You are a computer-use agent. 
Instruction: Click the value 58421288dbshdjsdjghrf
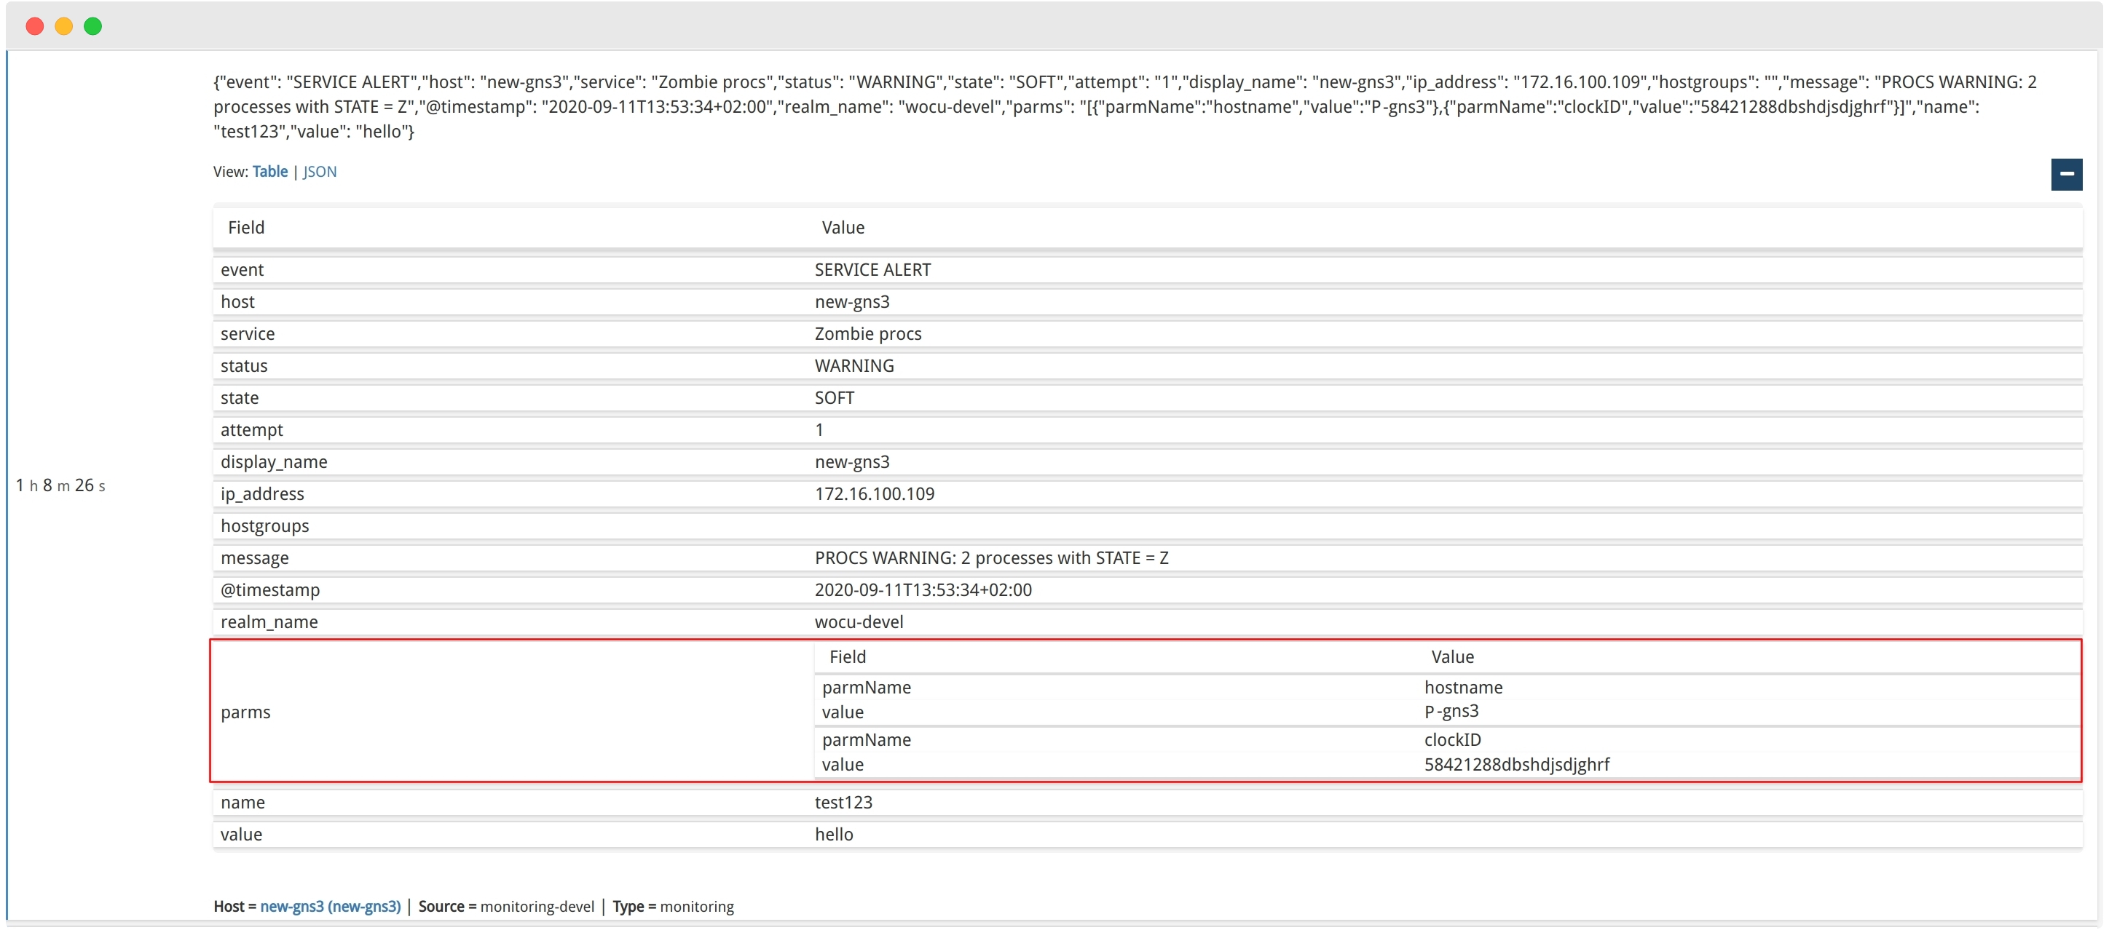pyautogui.click(x=1516, y=764)
